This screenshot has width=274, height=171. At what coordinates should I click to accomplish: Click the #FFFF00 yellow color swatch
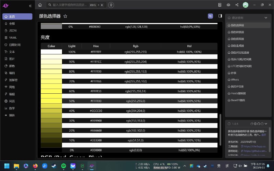(x=51, y=101)
